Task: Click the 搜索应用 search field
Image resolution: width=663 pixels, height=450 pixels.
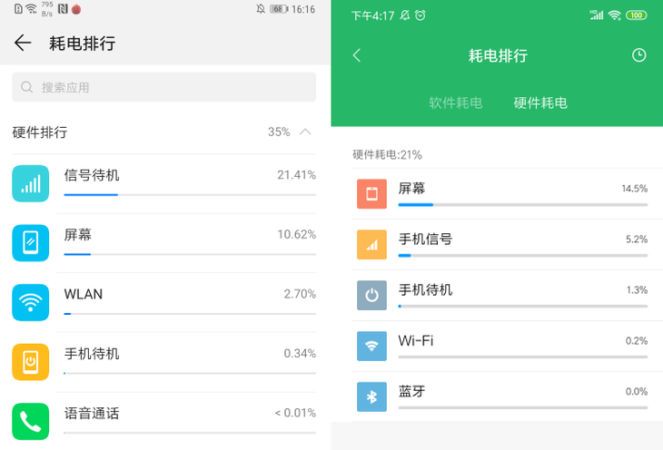Action: 164,87
